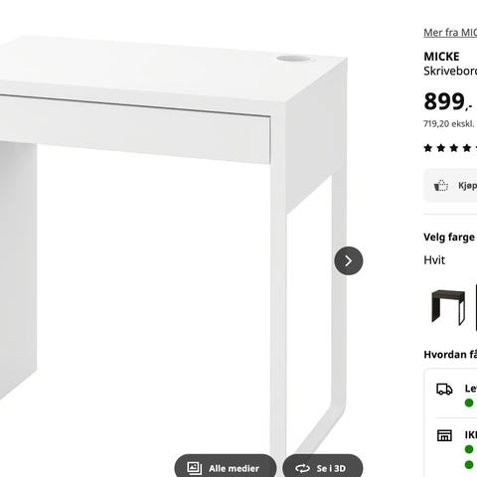Viewport: 477px width, 477px height.
Task: Open the delivery option row beside the truck icon
Action: click(456, 395)
